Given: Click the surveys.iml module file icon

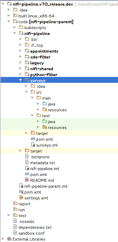Looking at the screenshot, I should [33, 145].
